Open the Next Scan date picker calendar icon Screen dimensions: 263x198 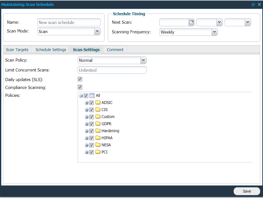pyautogui.click(x=191, y=22)
